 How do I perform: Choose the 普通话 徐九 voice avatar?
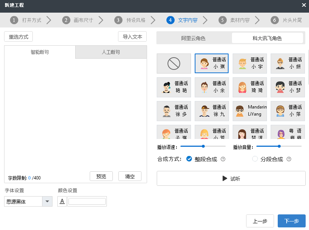click(x=212, y=111)
